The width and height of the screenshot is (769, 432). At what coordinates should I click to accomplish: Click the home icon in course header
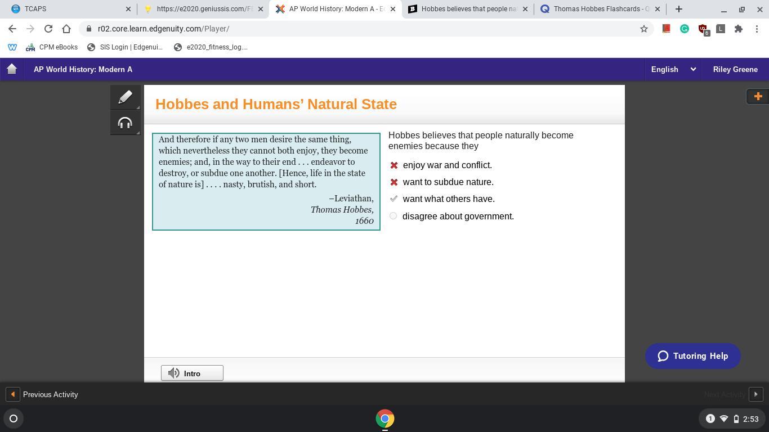pyautogui.click(x=12, y=69)
